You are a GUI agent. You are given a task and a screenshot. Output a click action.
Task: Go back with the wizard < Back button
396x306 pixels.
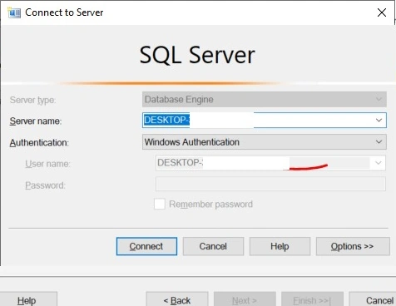(x=177, y=299)
